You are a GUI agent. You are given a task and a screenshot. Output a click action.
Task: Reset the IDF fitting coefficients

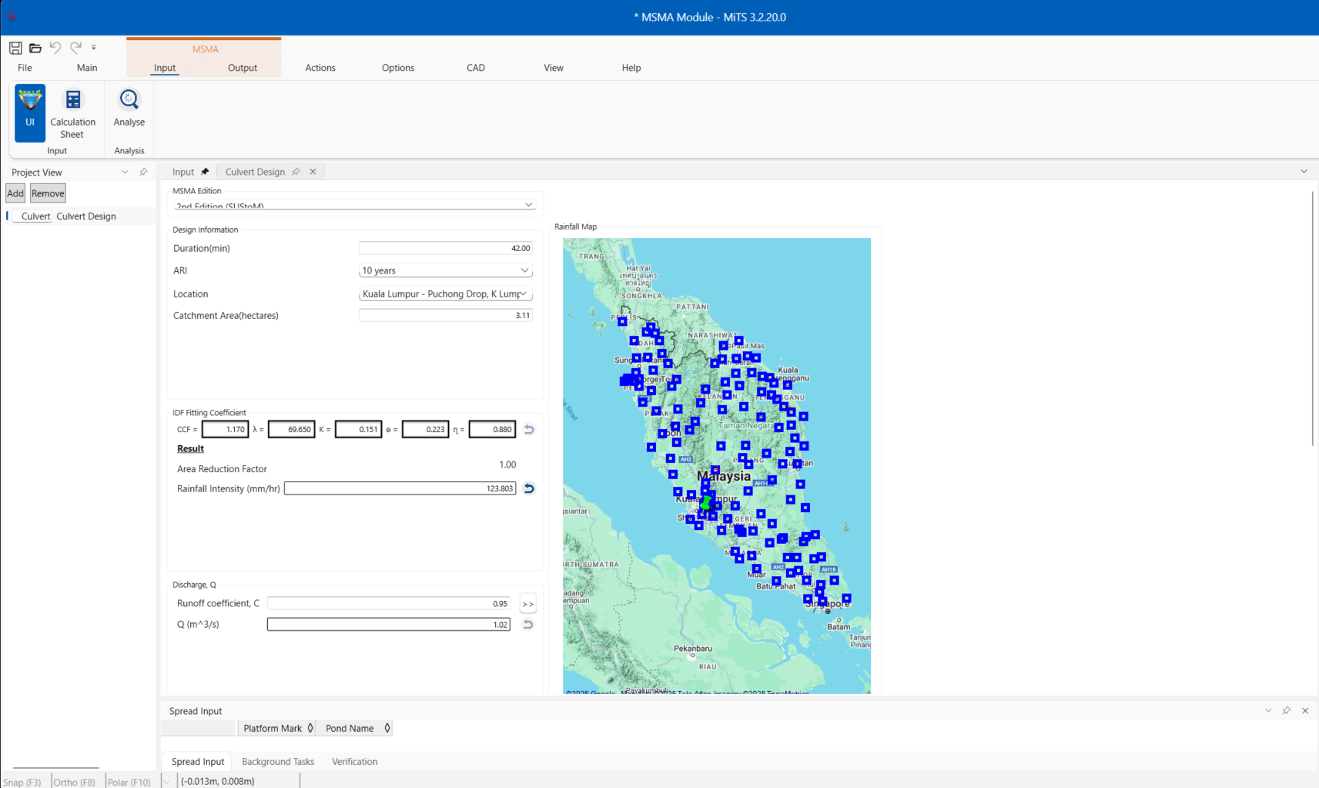point(529,430)
